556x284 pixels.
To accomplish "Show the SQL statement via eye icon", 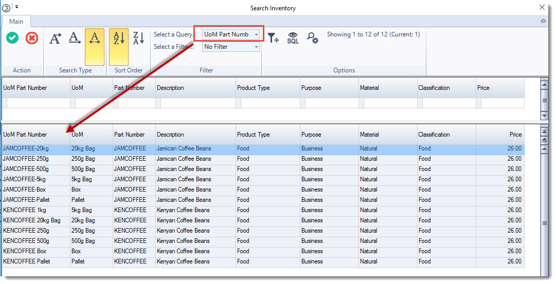I will tap(293, 37).
